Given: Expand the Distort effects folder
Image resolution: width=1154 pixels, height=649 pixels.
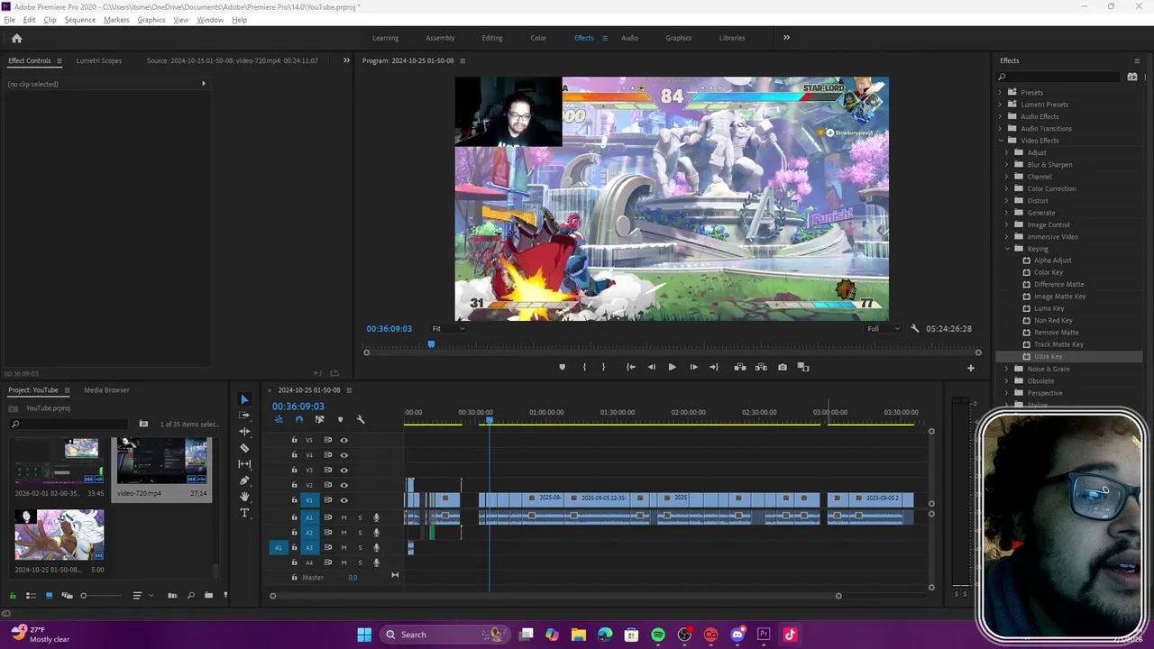Looking at the screenshot, I should 1007,201.
